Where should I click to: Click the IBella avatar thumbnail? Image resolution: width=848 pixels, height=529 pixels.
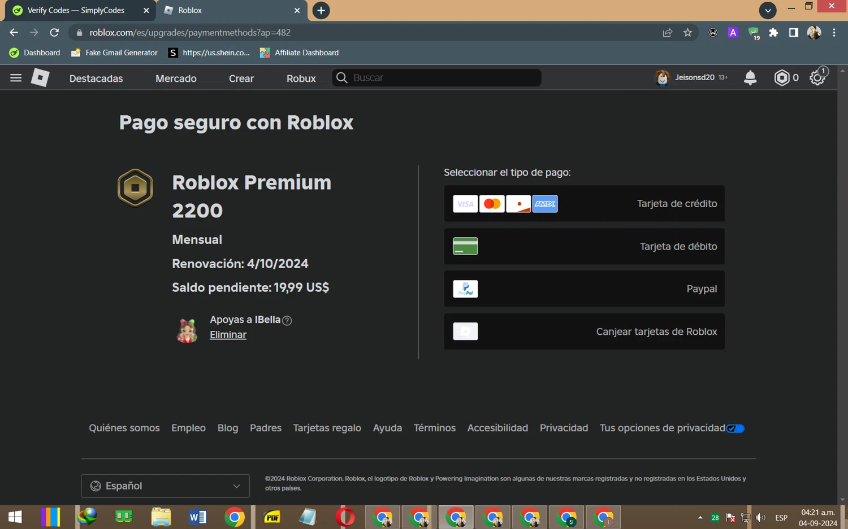(x=187, y=330)
